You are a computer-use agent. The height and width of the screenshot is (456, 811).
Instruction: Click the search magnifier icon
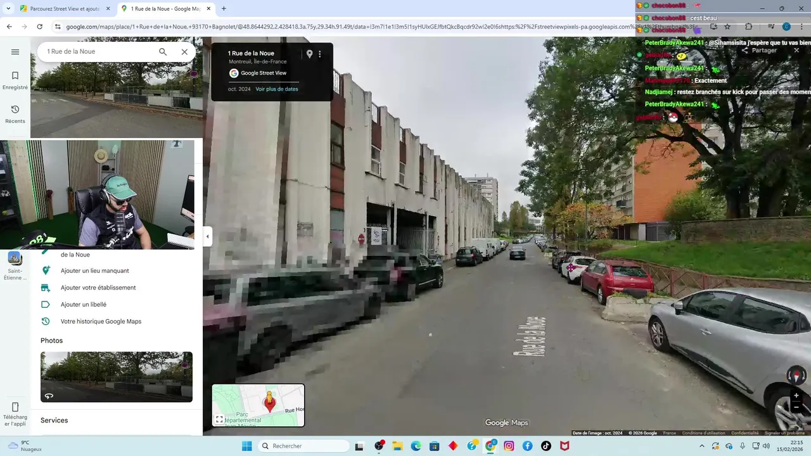(163, 52)
